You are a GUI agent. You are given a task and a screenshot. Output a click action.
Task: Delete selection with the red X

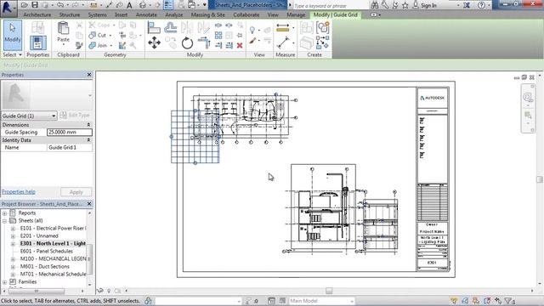click(x=240, y=45)
